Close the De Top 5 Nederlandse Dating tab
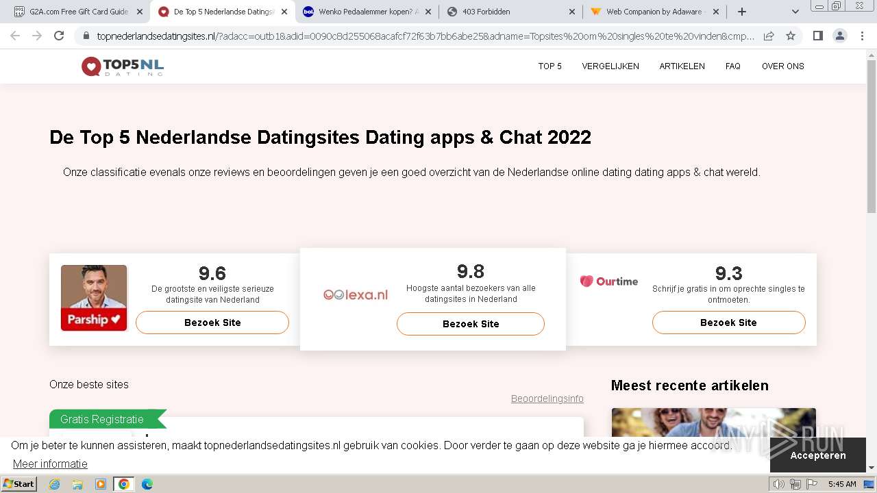Image resolution: width=877 pixels, height=493 pixels. click(x=284, y=12)
